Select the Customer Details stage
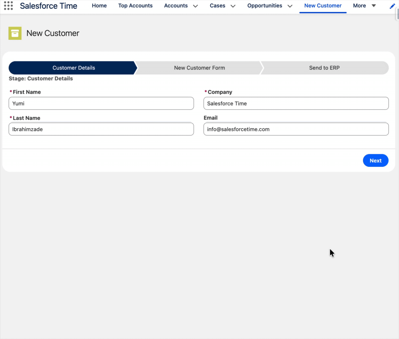This screenshot has height=339, width=399. [74, 68]
